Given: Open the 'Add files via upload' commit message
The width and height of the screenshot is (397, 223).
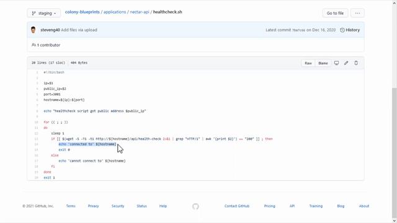Looking at the screenshot, I should (79, 30).
